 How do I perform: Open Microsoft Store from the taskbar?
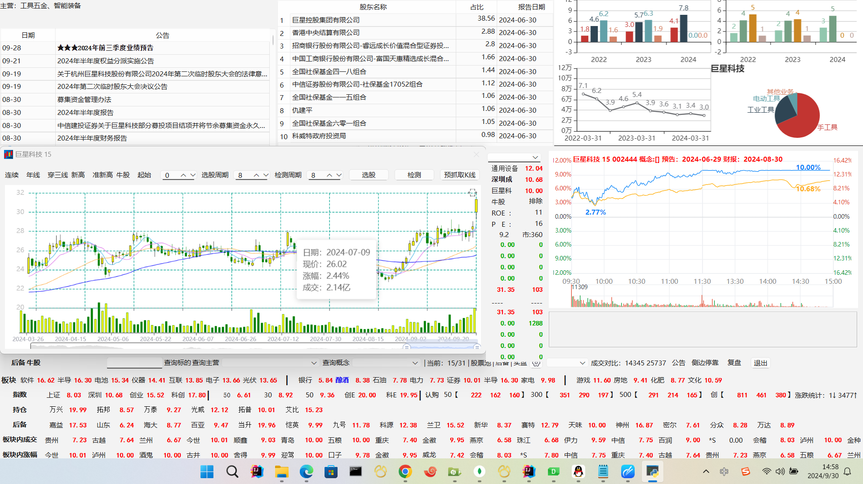tap(331, 471)
